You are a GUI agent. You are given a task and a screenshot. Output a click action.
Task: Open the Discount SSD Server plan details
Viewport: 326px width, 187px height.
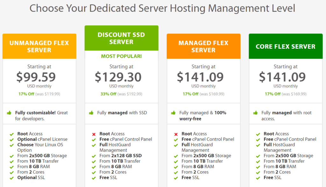point(121,38)
